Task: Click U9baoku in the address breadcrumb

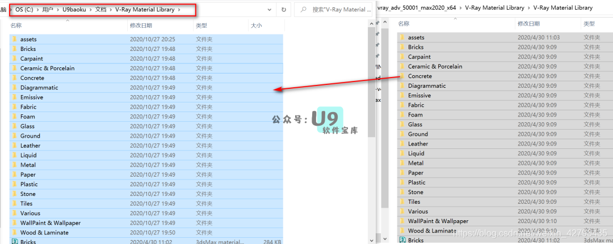Action: 74,10
